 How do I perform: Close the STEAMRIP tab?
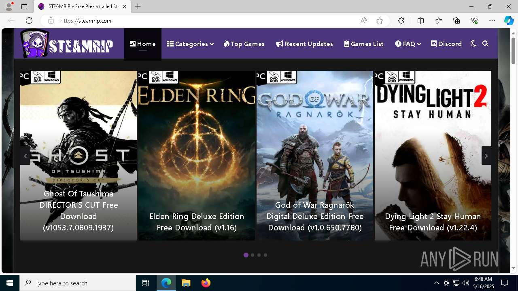pos(124,6)
